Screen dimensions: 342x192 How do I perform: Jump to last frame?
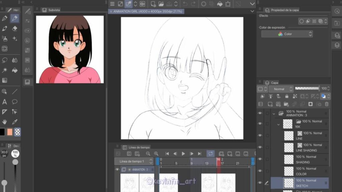[200, 154]
